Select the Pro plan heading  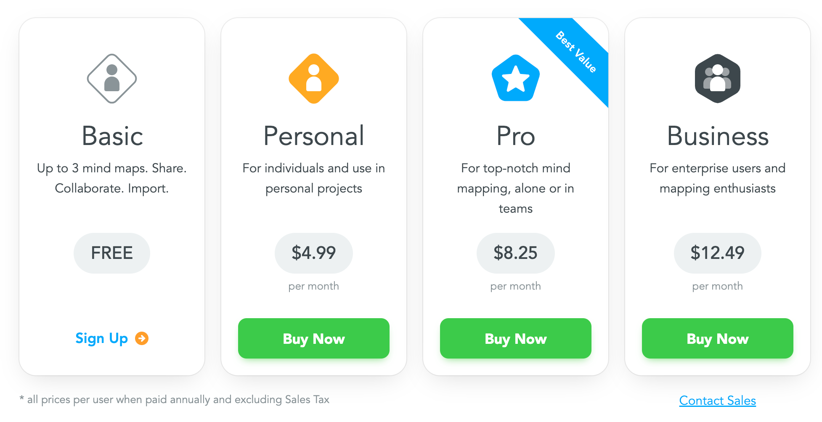pos(516,136)
